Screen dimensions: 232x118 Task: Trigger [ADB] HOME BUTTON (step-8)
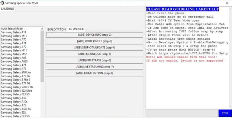coord(95,73)
